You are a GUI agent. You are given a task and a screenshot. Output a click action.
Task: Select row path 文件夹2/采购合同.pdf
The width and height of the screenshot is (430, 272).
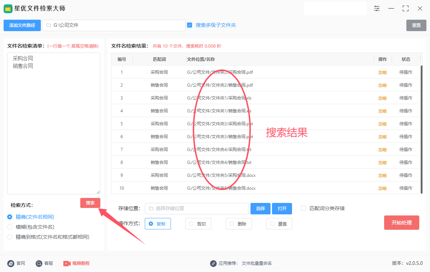point(220,72)
